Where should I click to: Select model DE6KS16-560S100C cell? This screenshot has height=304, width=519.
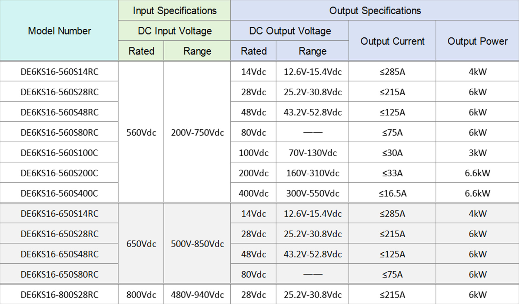(x=59, y=153)
